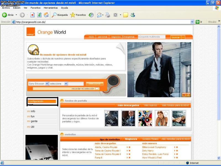Click the yellow note toolbar icon
Viewport: 221px width, 166px height.
coord(126,15)
